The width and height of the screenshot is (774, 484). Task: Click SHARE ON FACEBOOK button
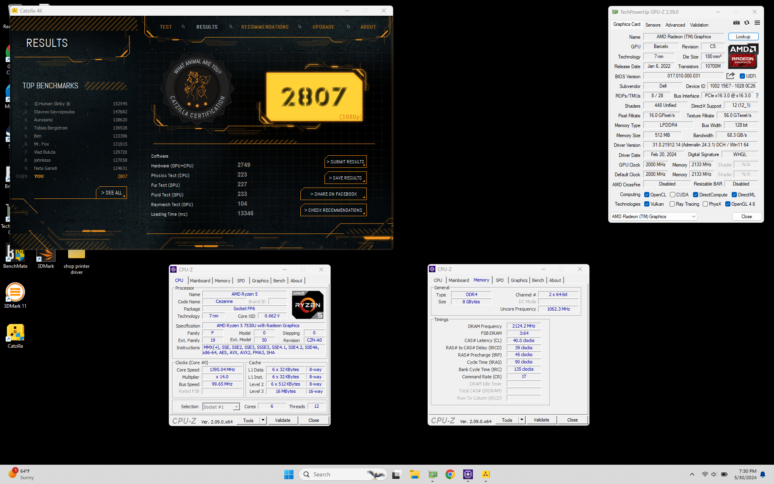coord(333,194)
